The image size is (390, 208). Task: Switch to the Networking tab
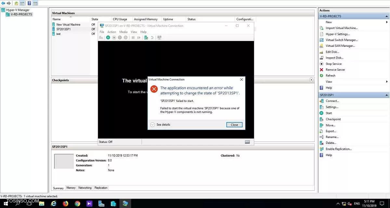[x=85, y=188]
